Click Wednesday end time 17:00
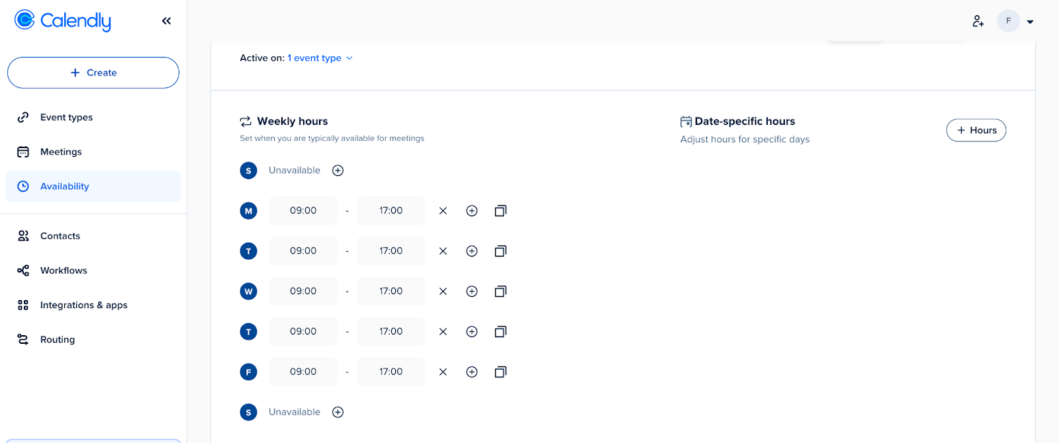 pyautogui.click(x=391, y=292)
